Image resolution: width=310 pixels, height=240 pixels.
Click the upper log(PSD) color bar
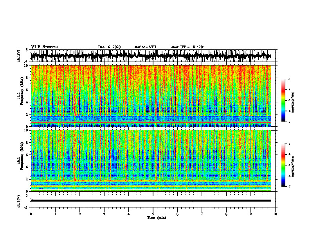(x=283, y=100)
